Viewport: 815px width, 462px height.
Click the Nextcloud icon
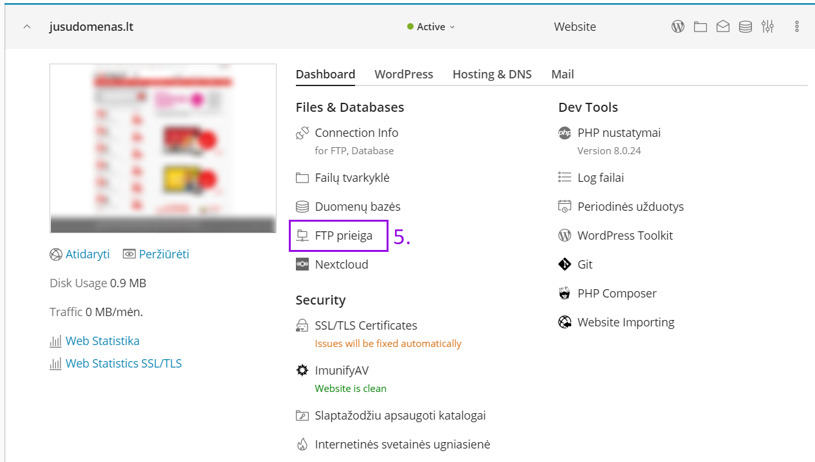[x=302, y=264]
